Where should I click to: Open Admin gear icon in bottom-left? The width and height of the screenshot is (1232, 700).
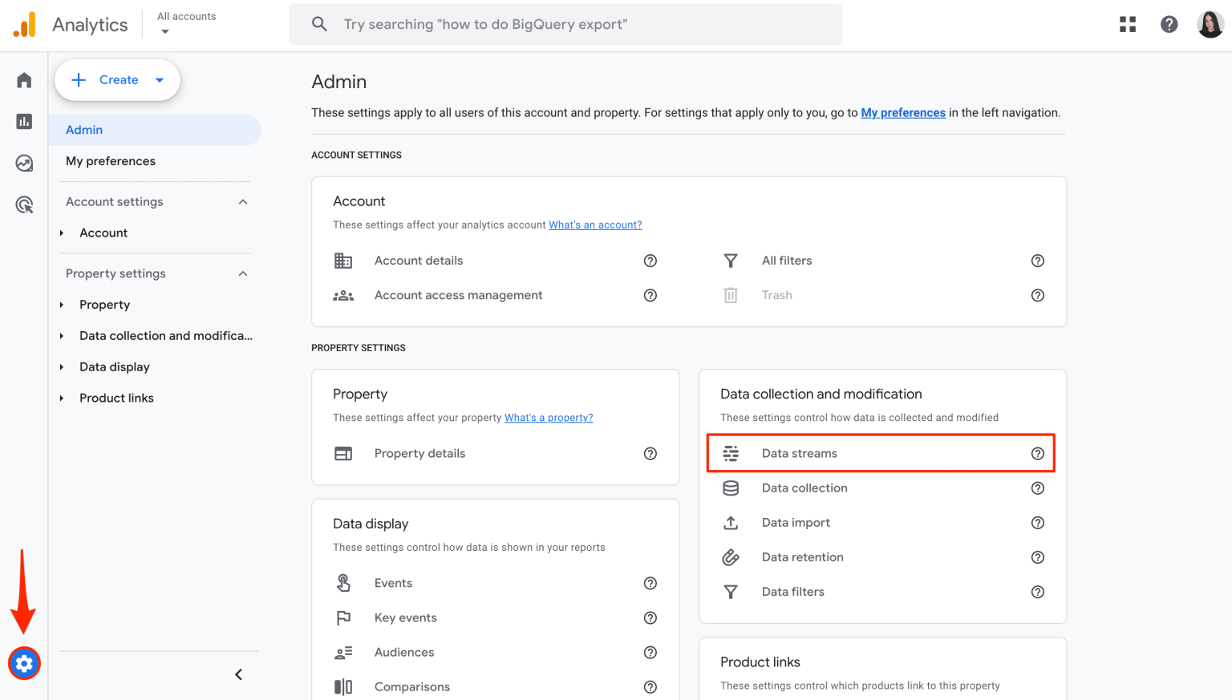[24, 663]
